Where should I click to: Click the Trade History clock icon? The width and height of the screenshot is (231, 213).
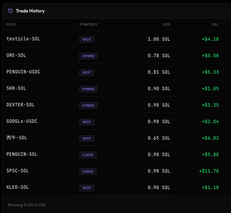(10, 11)
